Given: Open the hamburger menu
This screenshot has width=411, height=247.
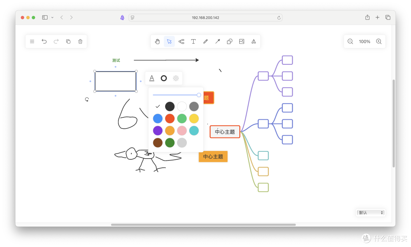Looking at the screenshot, I should tap(32, 41).
